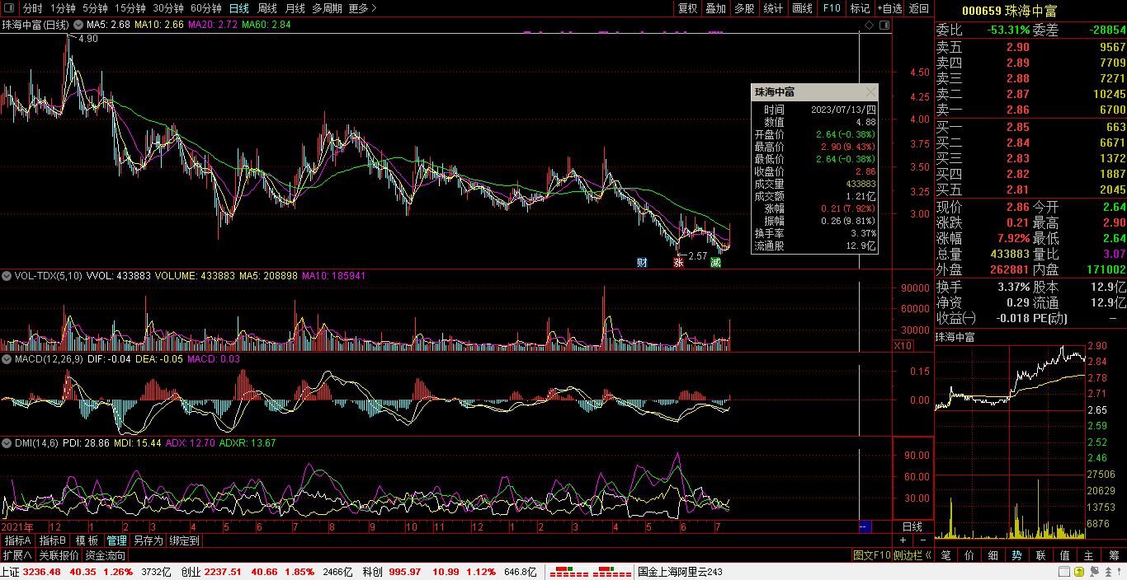
Task: Open 图文F10 link
Action: coord(872,555)
